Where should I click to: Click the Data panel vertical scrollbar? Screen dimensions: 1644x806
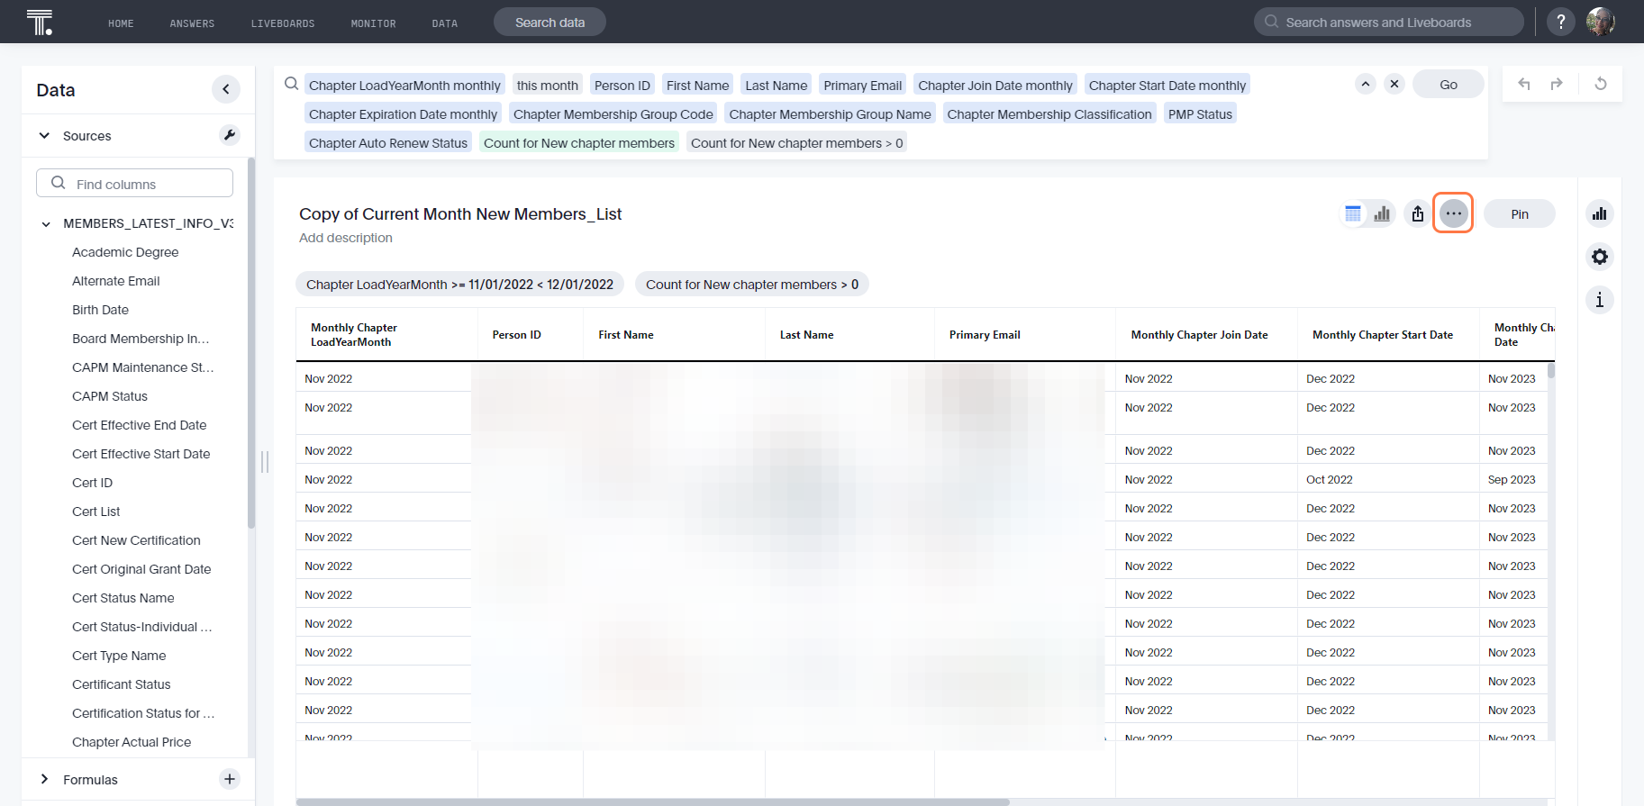[251, 342]
